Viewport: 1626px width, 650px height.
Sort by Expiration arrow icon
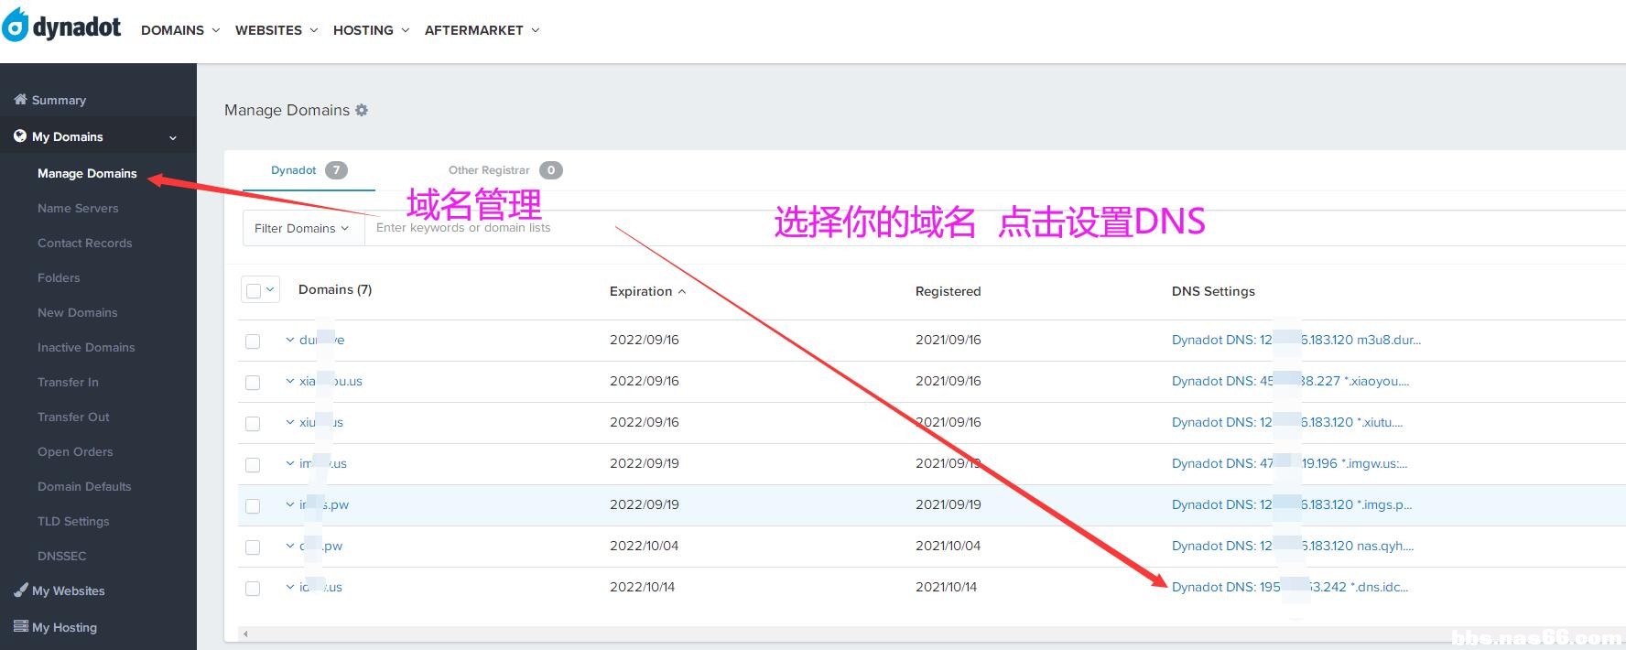coord(681,291)
